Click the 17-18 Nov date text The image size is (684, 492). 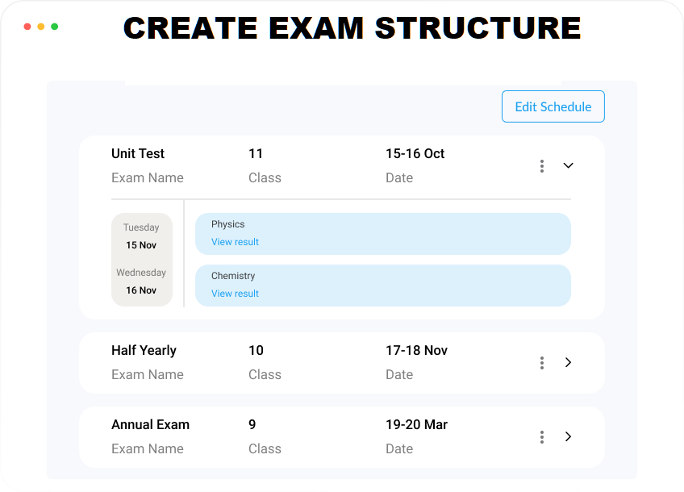pyautogui.click(x=416, y=351)
